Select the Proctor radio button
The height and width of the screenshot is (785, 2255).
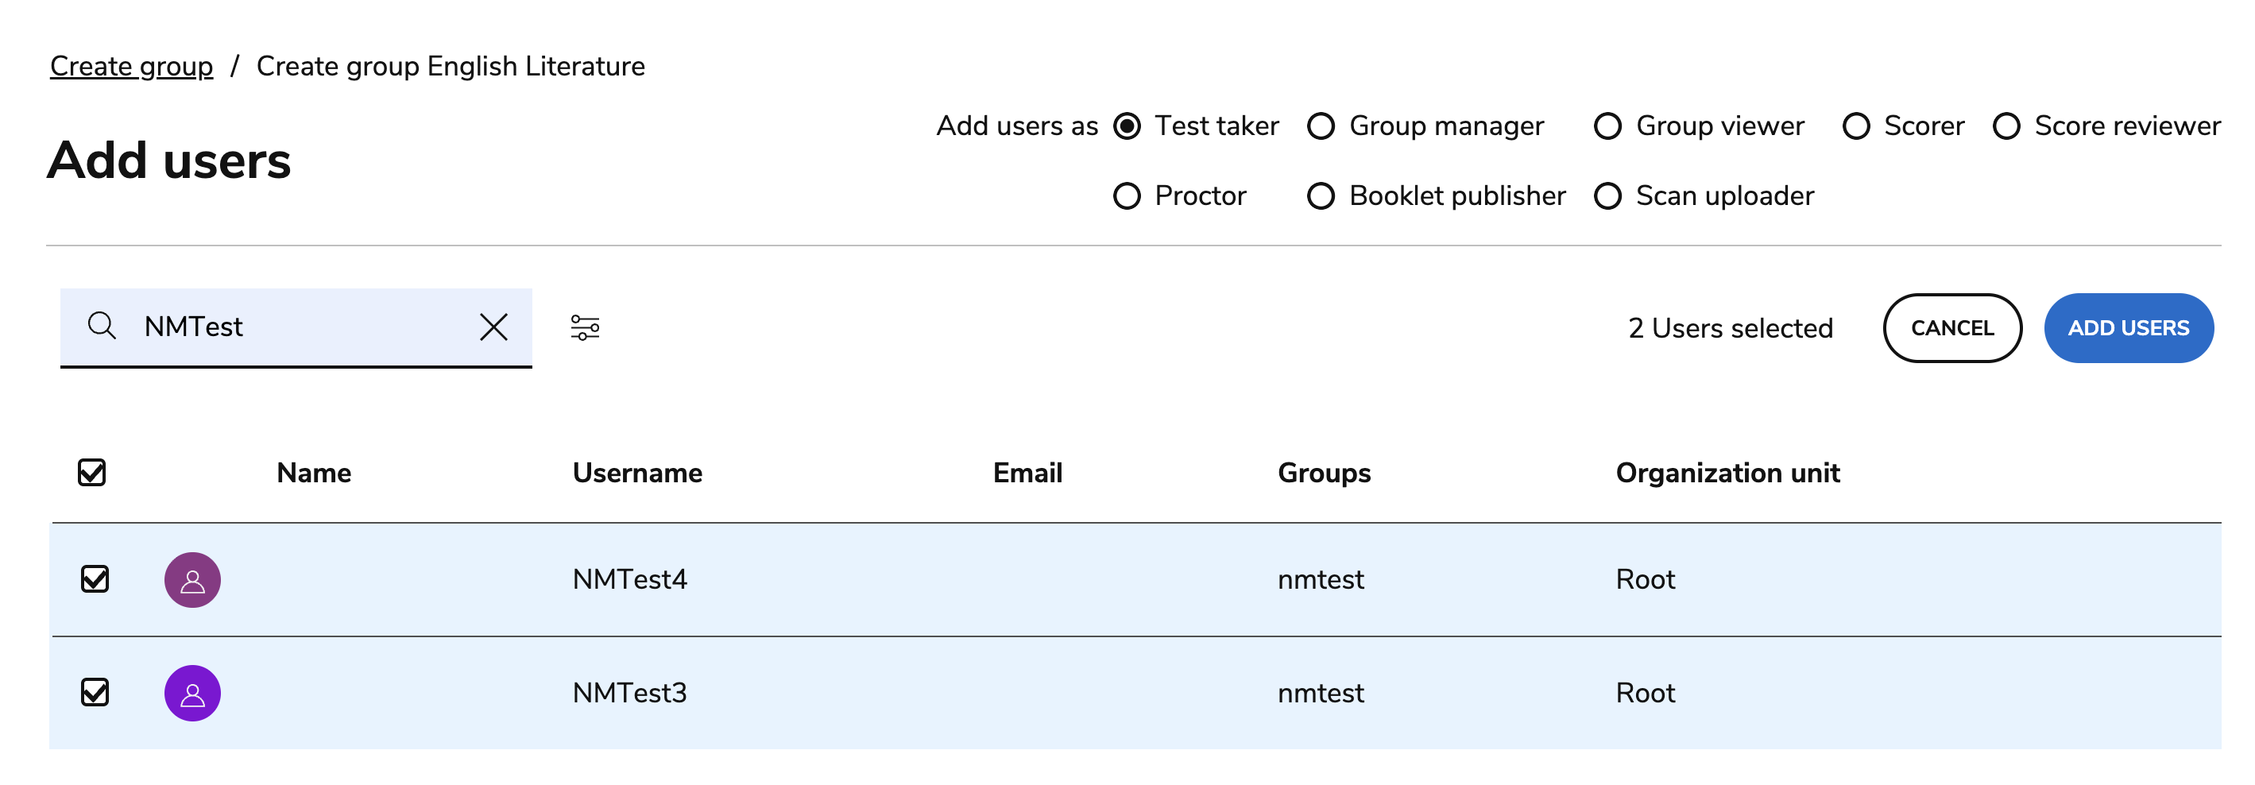[x=1127, y=196]
